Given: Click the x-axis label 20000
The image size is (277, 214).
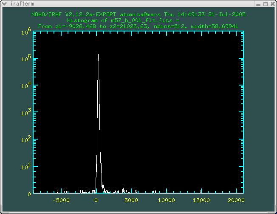Looking at the screenshot, I should coord(236,200).
